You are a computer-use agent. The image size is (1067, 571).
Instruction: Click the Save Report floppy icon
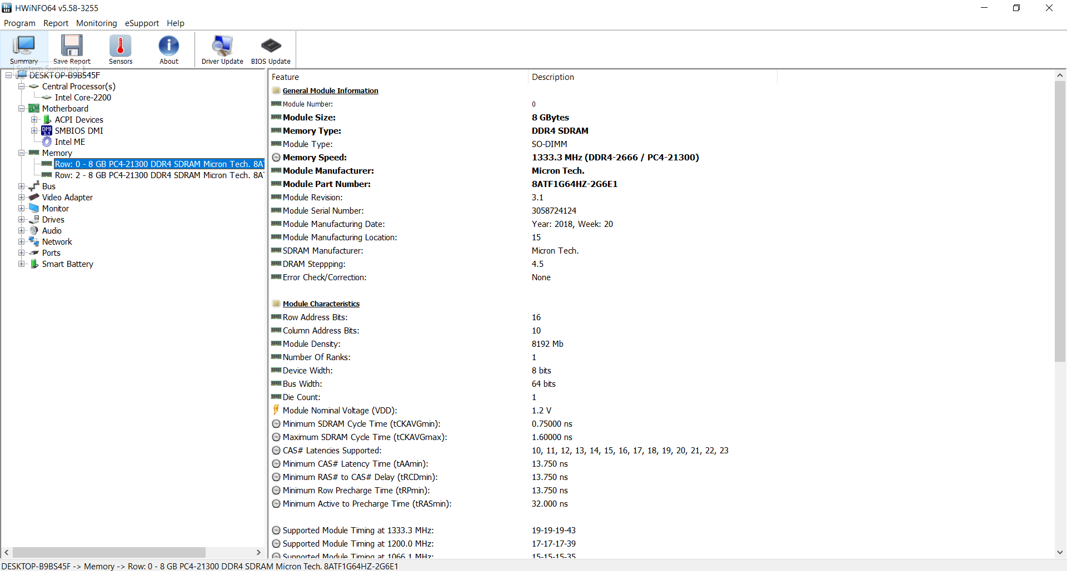(x=72, y=49)
